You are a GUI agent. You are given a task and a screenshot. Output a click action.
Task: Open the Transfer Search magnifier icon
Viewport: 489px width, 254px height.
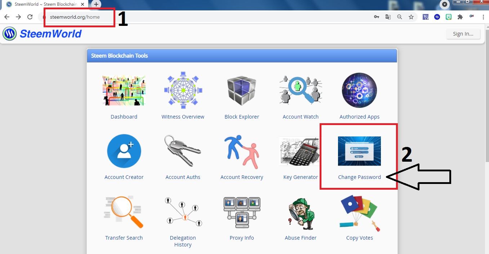point(124,212)
